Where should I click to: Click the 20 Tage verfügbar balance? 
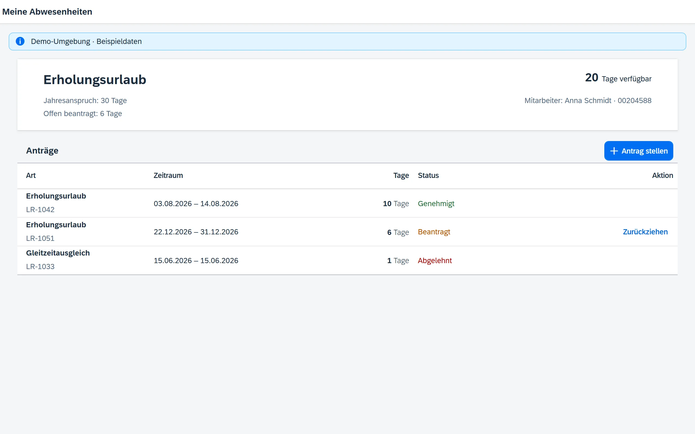(x=618, y=78)
